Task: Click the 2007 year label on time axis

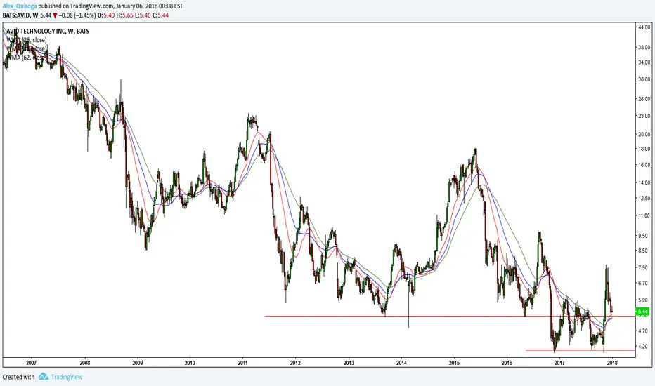Action: pos(31,363)
